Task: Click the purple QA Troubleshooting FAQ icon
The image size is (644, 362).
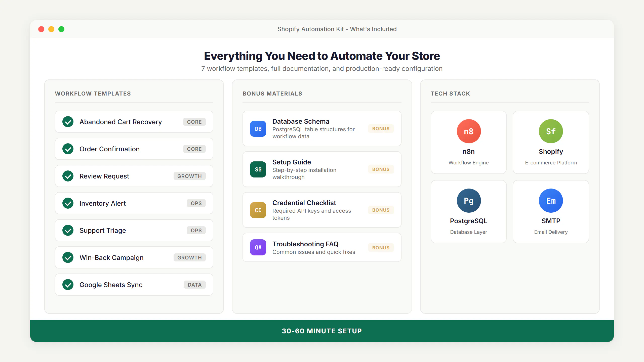Action: tap(258, 247)
